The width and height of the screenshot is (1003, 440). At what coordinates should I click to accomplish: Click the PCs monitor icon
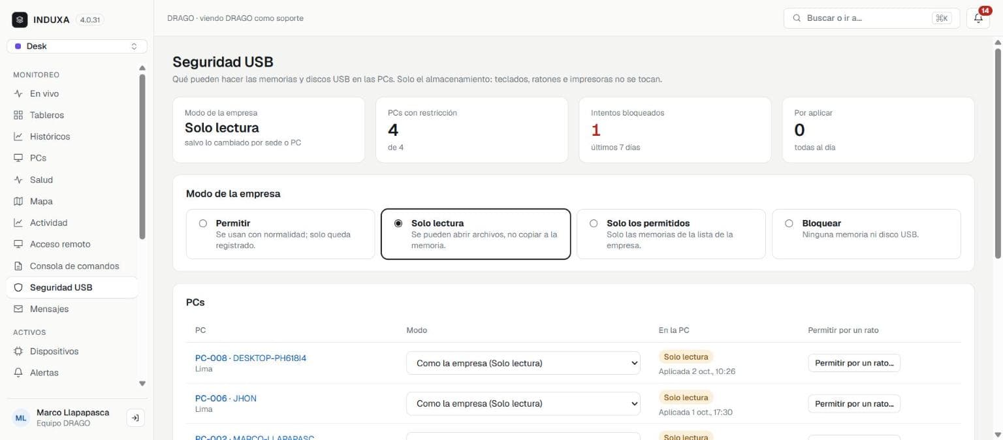18,158
